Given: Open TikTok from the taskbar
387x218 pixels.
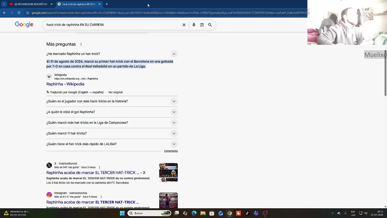Looking at the screenshot, I should point(247,213).
